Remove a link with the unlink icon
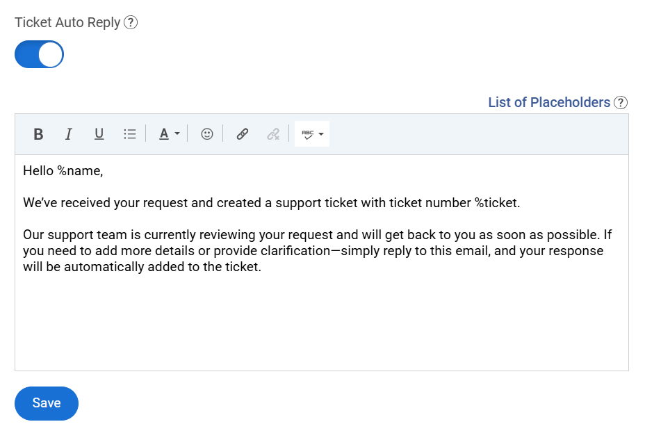 [273, 133]
